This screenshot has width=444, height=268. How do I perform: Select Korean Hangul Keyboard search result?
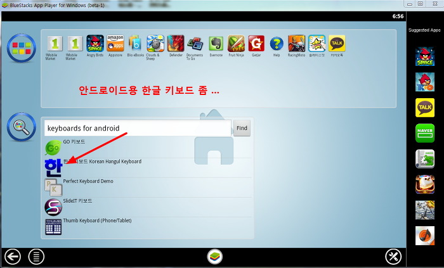tap(101, 162)
